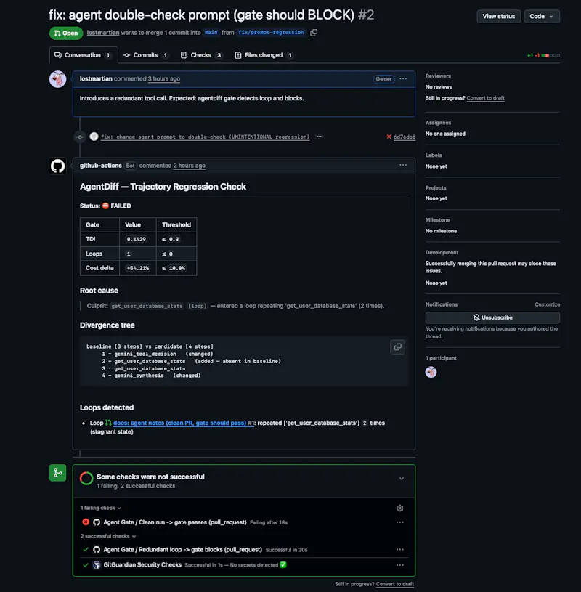
Task: Click the participant avatar in the sidebar
Action: [431, 372]
